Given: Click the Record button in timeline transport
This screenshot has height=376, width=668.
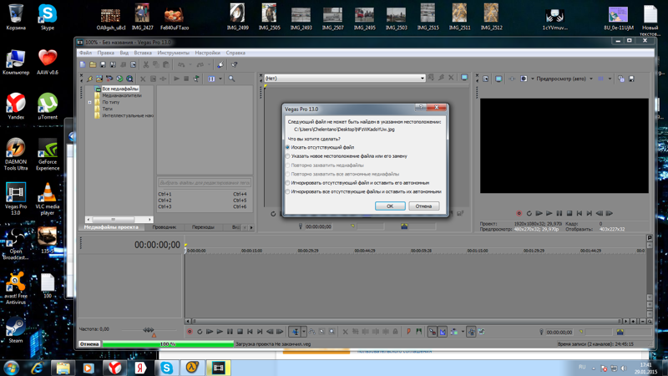Looking at the screenshot, I should click(190, 332).
